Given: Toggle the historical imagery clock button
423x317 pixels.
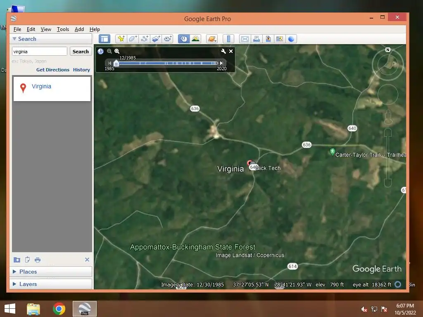Looking at the screenshot, I should (184, 39).
